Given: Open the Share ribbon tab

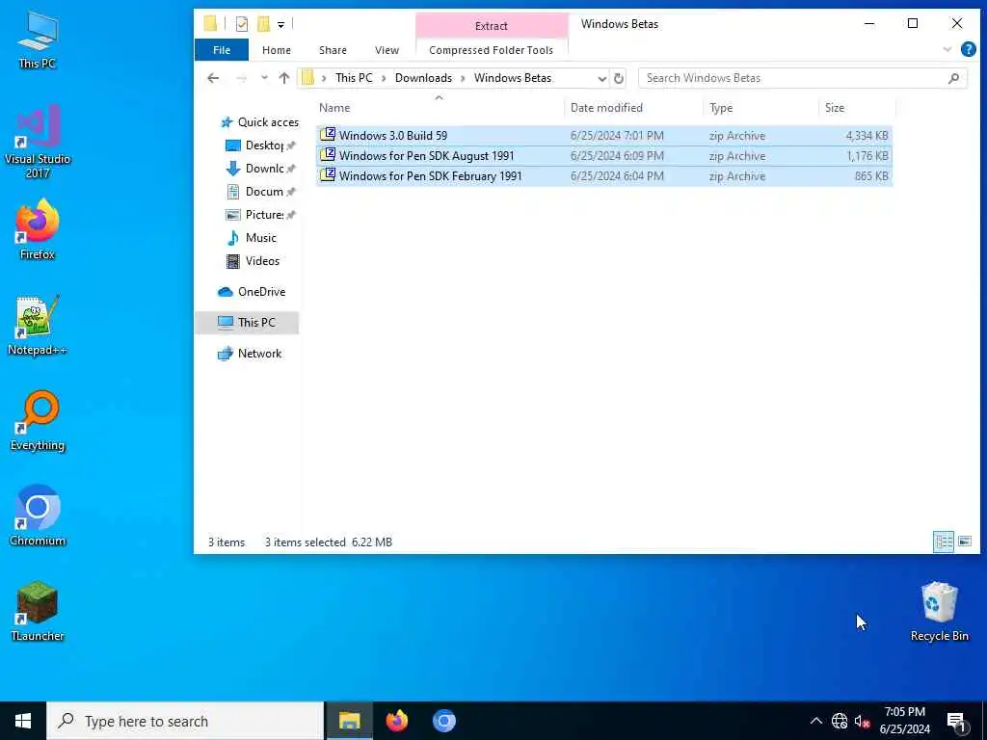Looking at the screenshot, I should pos(333,50).
